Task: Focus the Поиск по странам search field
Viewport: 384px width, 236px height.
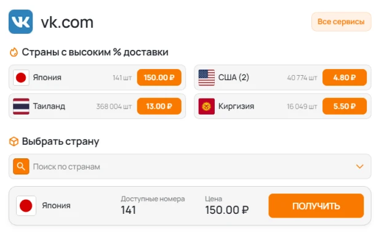Action: click(x=190, y=166)
